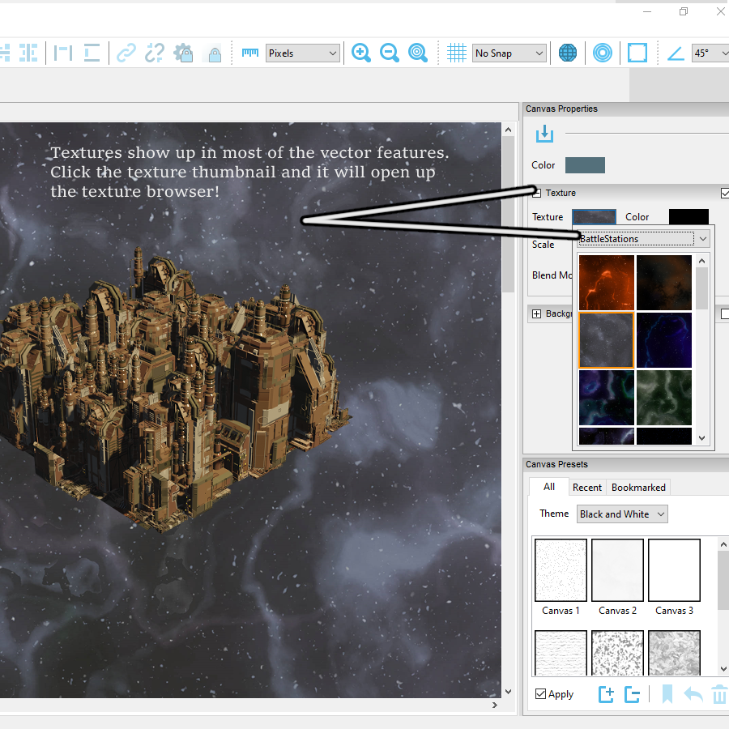Click the angle snap icon
The width and height of the screenshot is (729, 729).
click(676, 53)
